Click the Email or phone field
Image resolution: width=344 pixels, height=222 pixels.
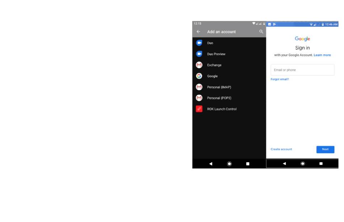coord(302,70)
